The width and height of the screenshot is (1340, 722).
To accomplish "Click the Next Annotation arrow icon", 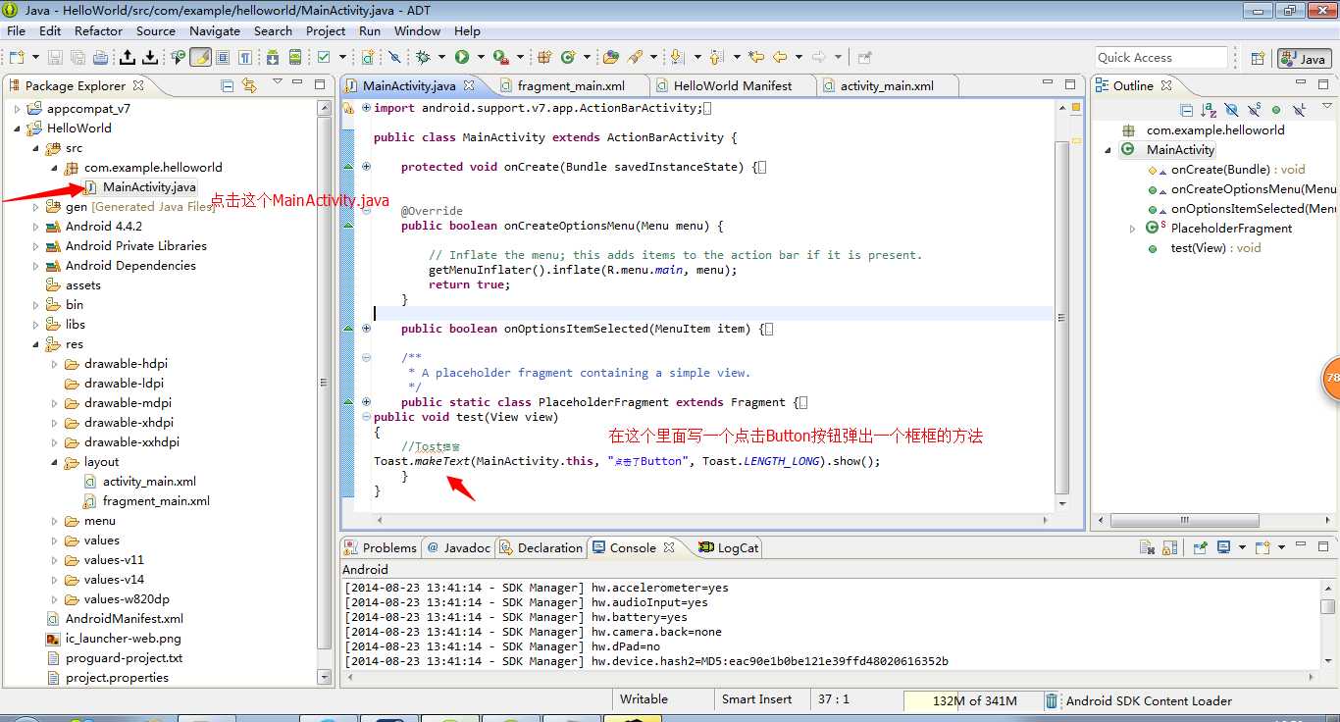I will [676, 57].
